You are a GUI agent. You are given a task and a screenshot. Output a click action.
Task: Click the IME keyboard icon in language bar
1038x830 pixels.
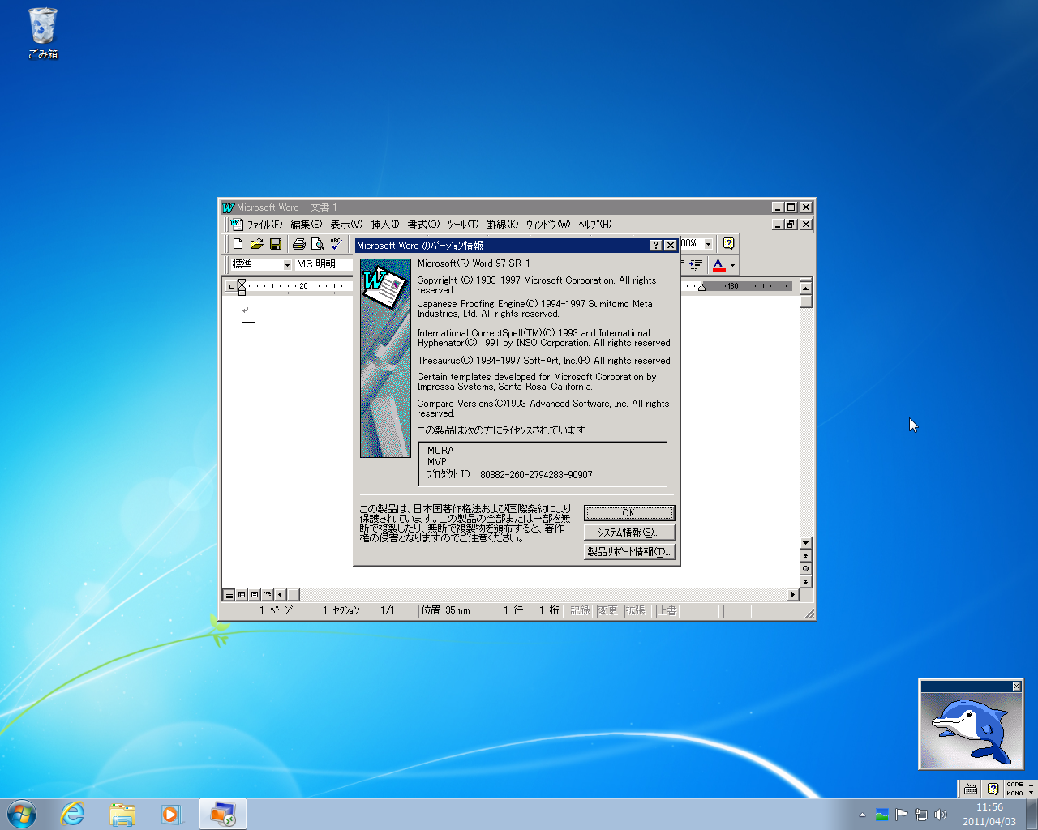tap(970, 789)
